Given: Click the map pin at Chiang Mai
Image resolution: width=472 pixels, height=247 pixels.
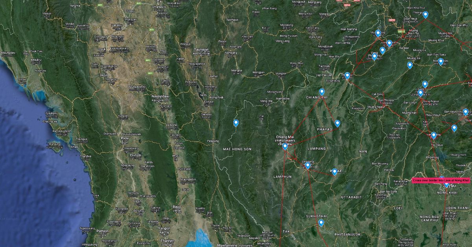Looking at the screenshot, I should 285,147.
